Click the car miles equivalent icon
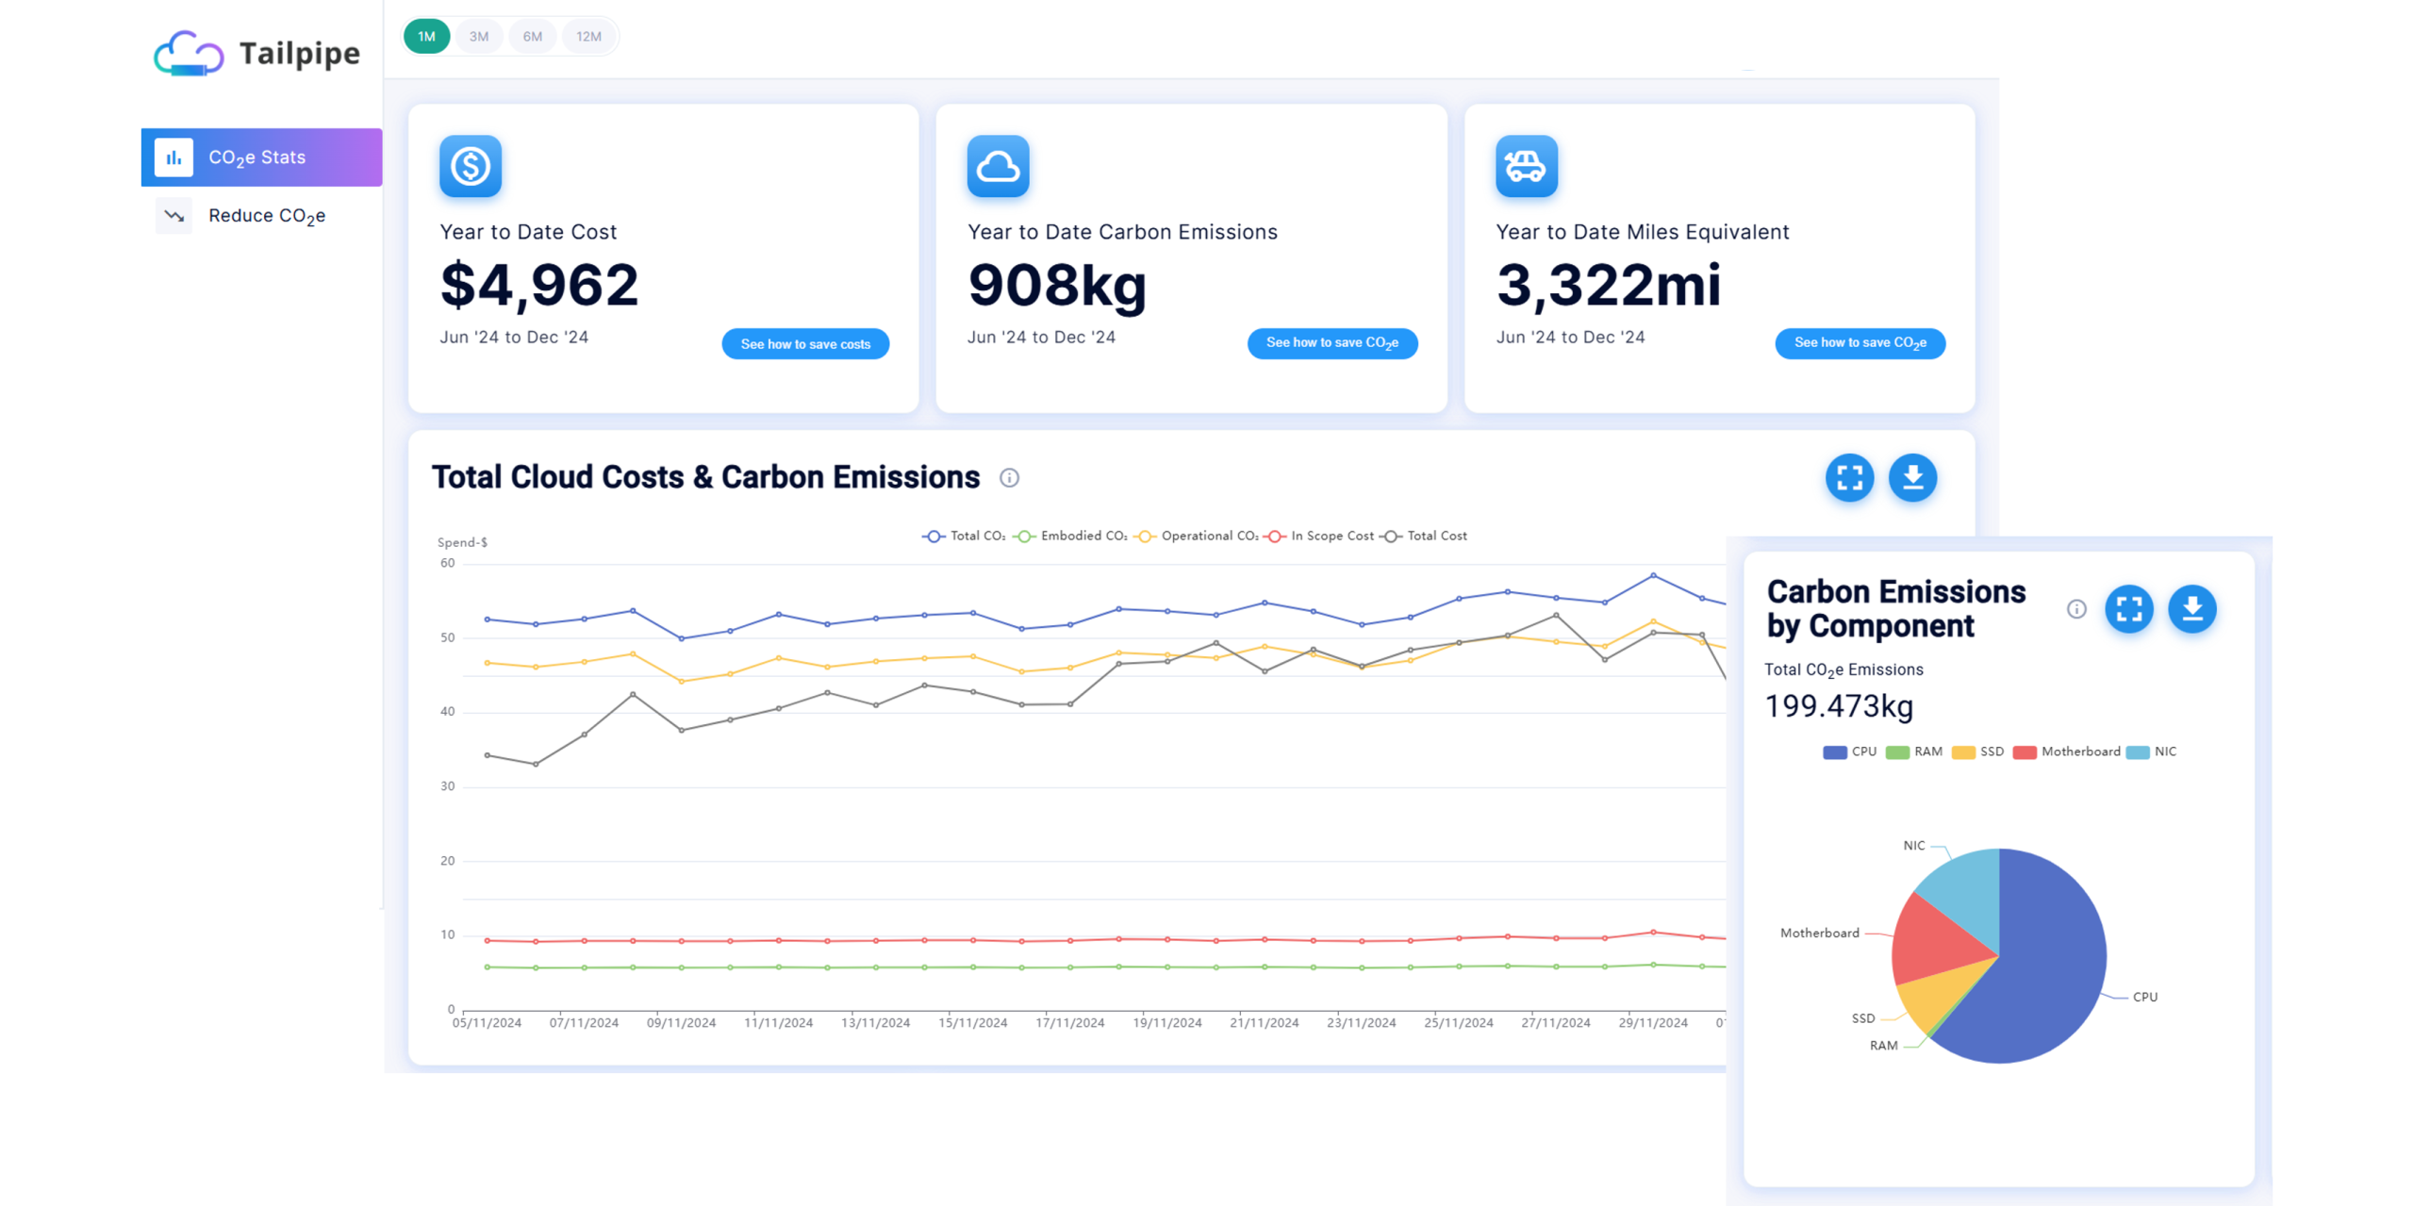Screen dimensions: 2414x1206 [1526, 167]
